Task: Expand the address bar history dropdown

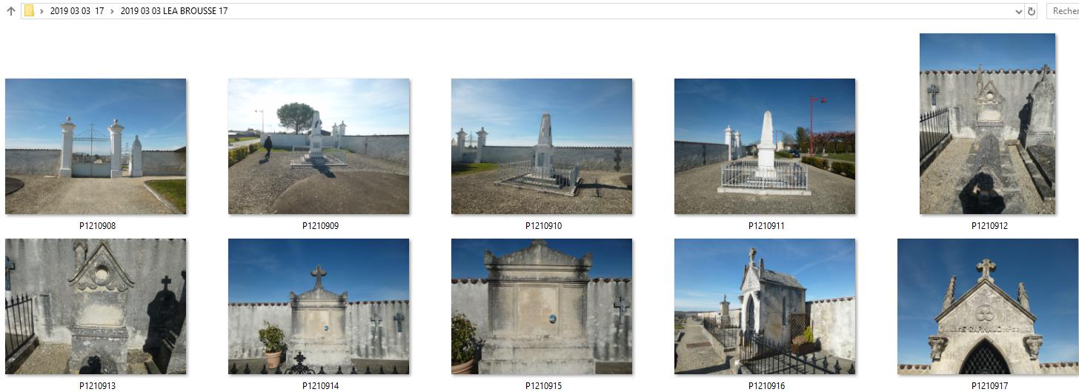Action: (1018, 11)
